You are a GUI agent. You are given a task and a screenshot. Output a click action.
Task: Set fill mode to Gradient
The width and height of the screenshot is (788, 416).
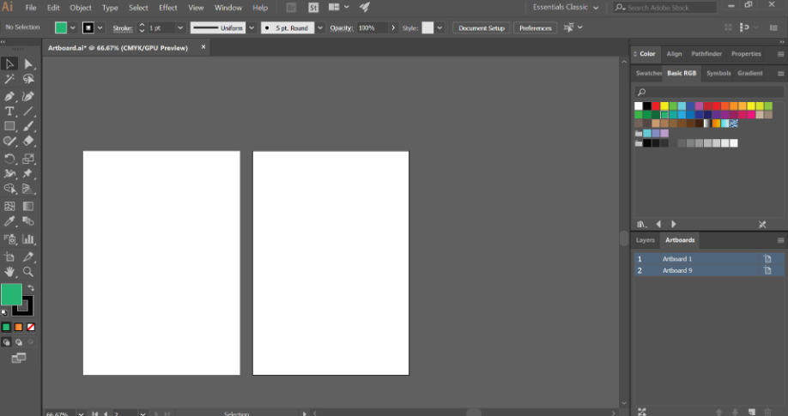19,327
